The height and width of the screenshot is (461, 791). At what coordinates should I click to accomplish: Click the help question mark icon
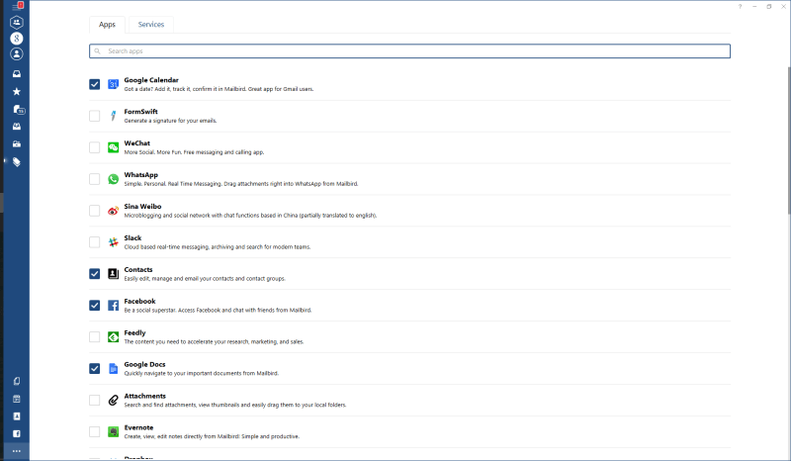740,7
